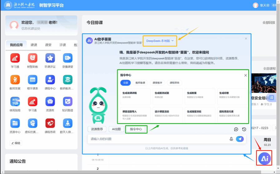Expand the DeepSeek-本地版 model dropdown

pyautogui.click(x=160, y=41)
